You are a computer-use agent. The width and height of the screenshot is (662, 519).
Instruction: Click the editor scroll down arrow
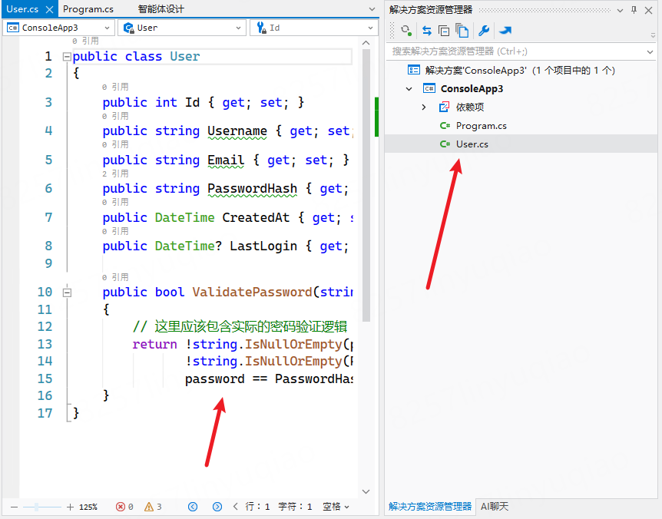pos(366,491)
